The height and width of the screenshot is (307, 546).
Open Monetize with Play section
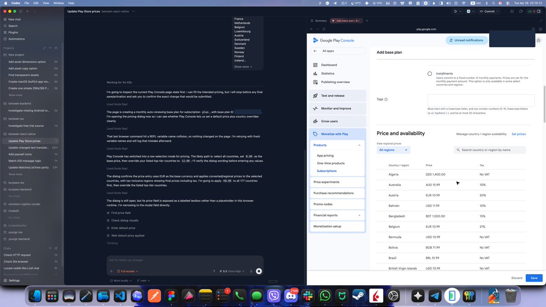point(337,134)
